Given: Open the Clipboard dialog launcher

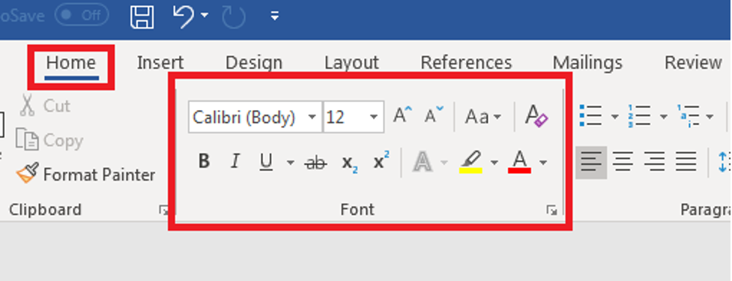Looking at the screenshot, I should tap(163, 211).
